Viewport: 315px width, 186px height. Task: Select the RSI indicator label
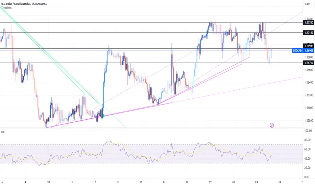click(x=3, y=132)
